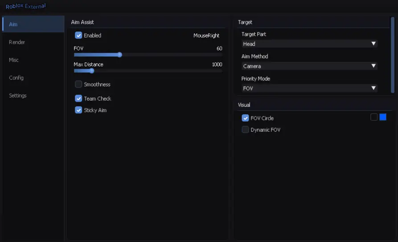The image size is (398, 242).
Task: Open the Aim Method dropdown showing Camera
Action: (x=309, y=66)
